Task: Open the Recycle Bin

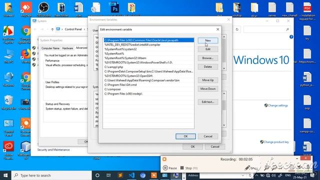Action: [8, 102]
